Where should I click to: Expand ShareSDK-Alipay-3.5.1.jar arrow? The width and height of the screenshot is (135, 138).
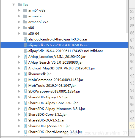click(x=19, y=97)
